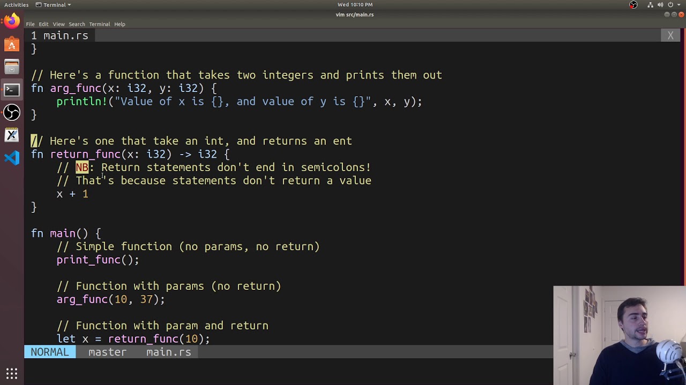Click 'return_func' in the fn definition line
686x385 pixels.
click(85, 154)
